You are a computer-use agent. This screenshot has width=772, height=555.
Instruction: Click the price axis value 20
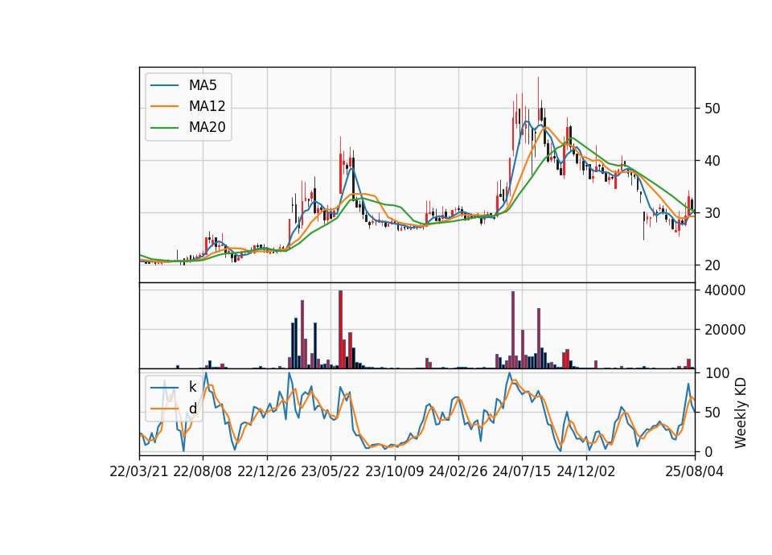(x=712, y=265)
